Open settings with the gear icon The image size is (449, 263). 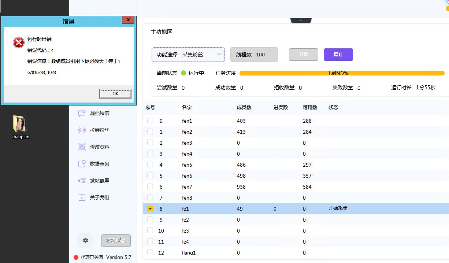tap(85, 240)
